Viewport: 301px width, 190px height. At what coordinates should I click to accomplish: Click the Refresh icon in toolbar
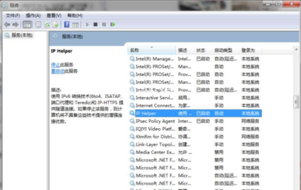(x=47, y=25)
